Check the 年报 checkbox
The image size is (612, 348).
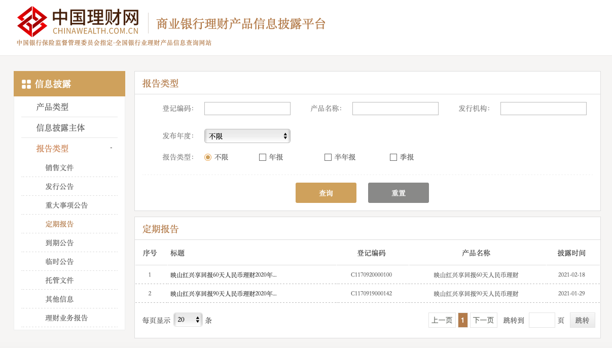pyautogui.click(x=263, y=157)
